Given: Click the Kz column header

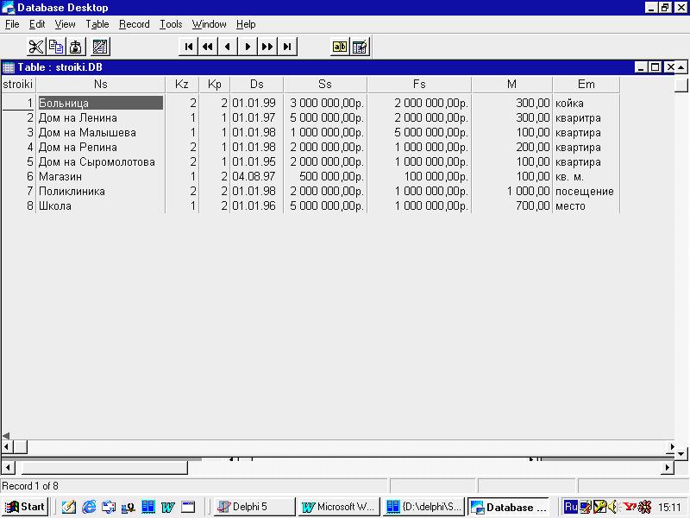Looking at the screenshot, I should pos(182,84).
